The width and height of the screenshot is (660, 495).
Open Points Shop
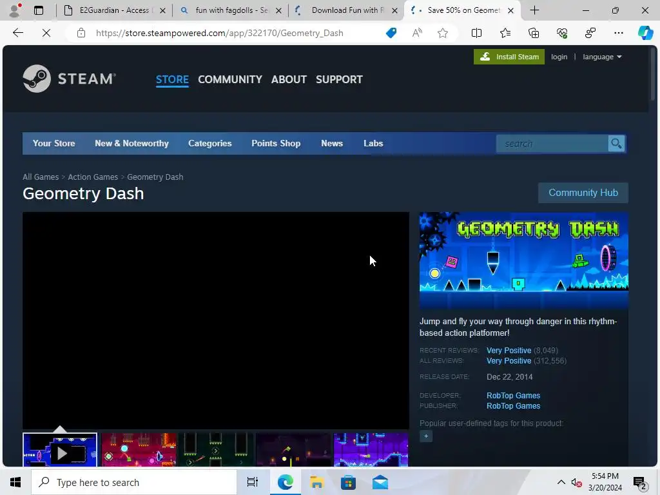276,144
